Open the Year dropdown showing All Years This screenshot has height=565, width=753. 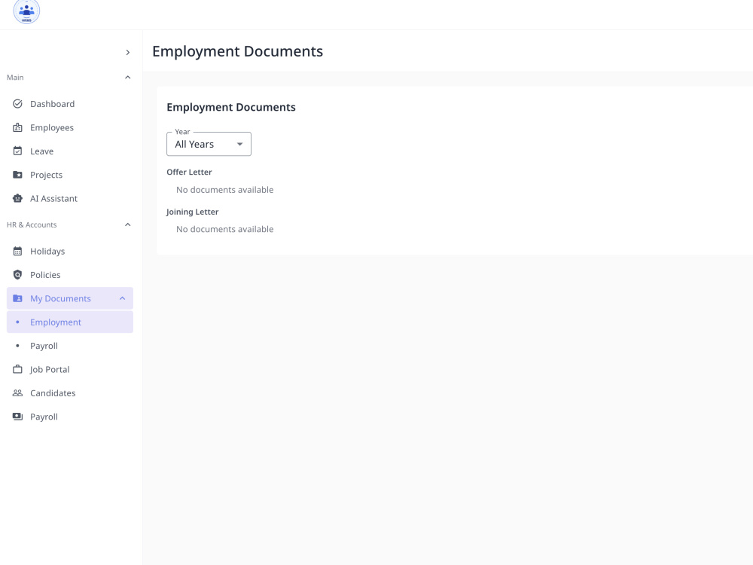tap(209, 144)
